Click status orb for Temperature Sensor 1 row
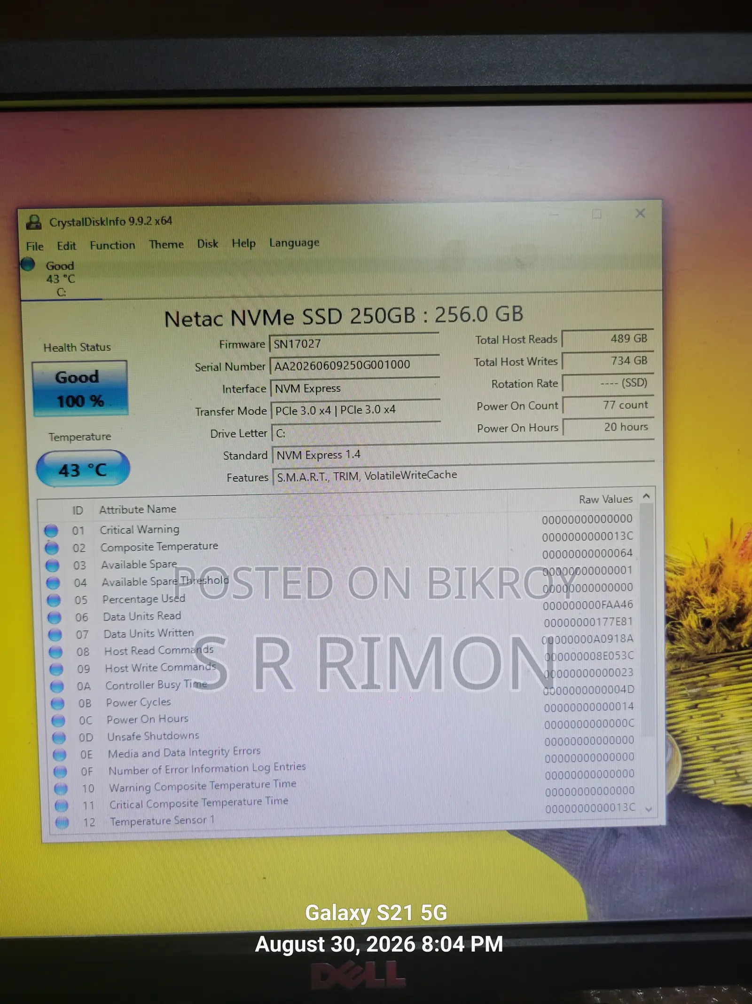The width and height of the screenshot is (752, 1004). [62, 822]
